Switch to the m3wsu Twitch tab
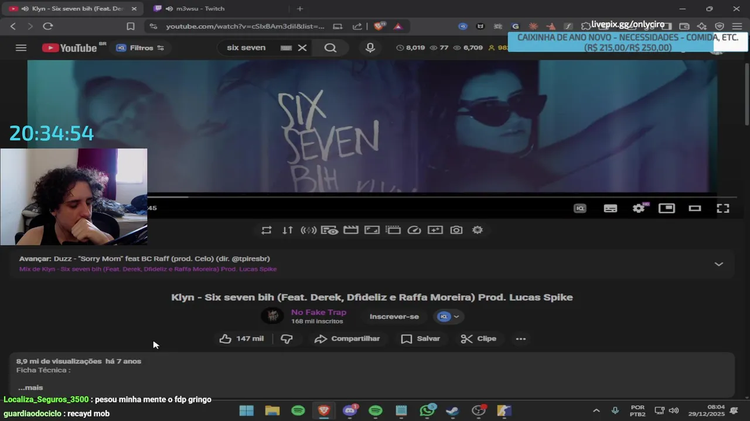750x421 pixels. tap(217, 9)
